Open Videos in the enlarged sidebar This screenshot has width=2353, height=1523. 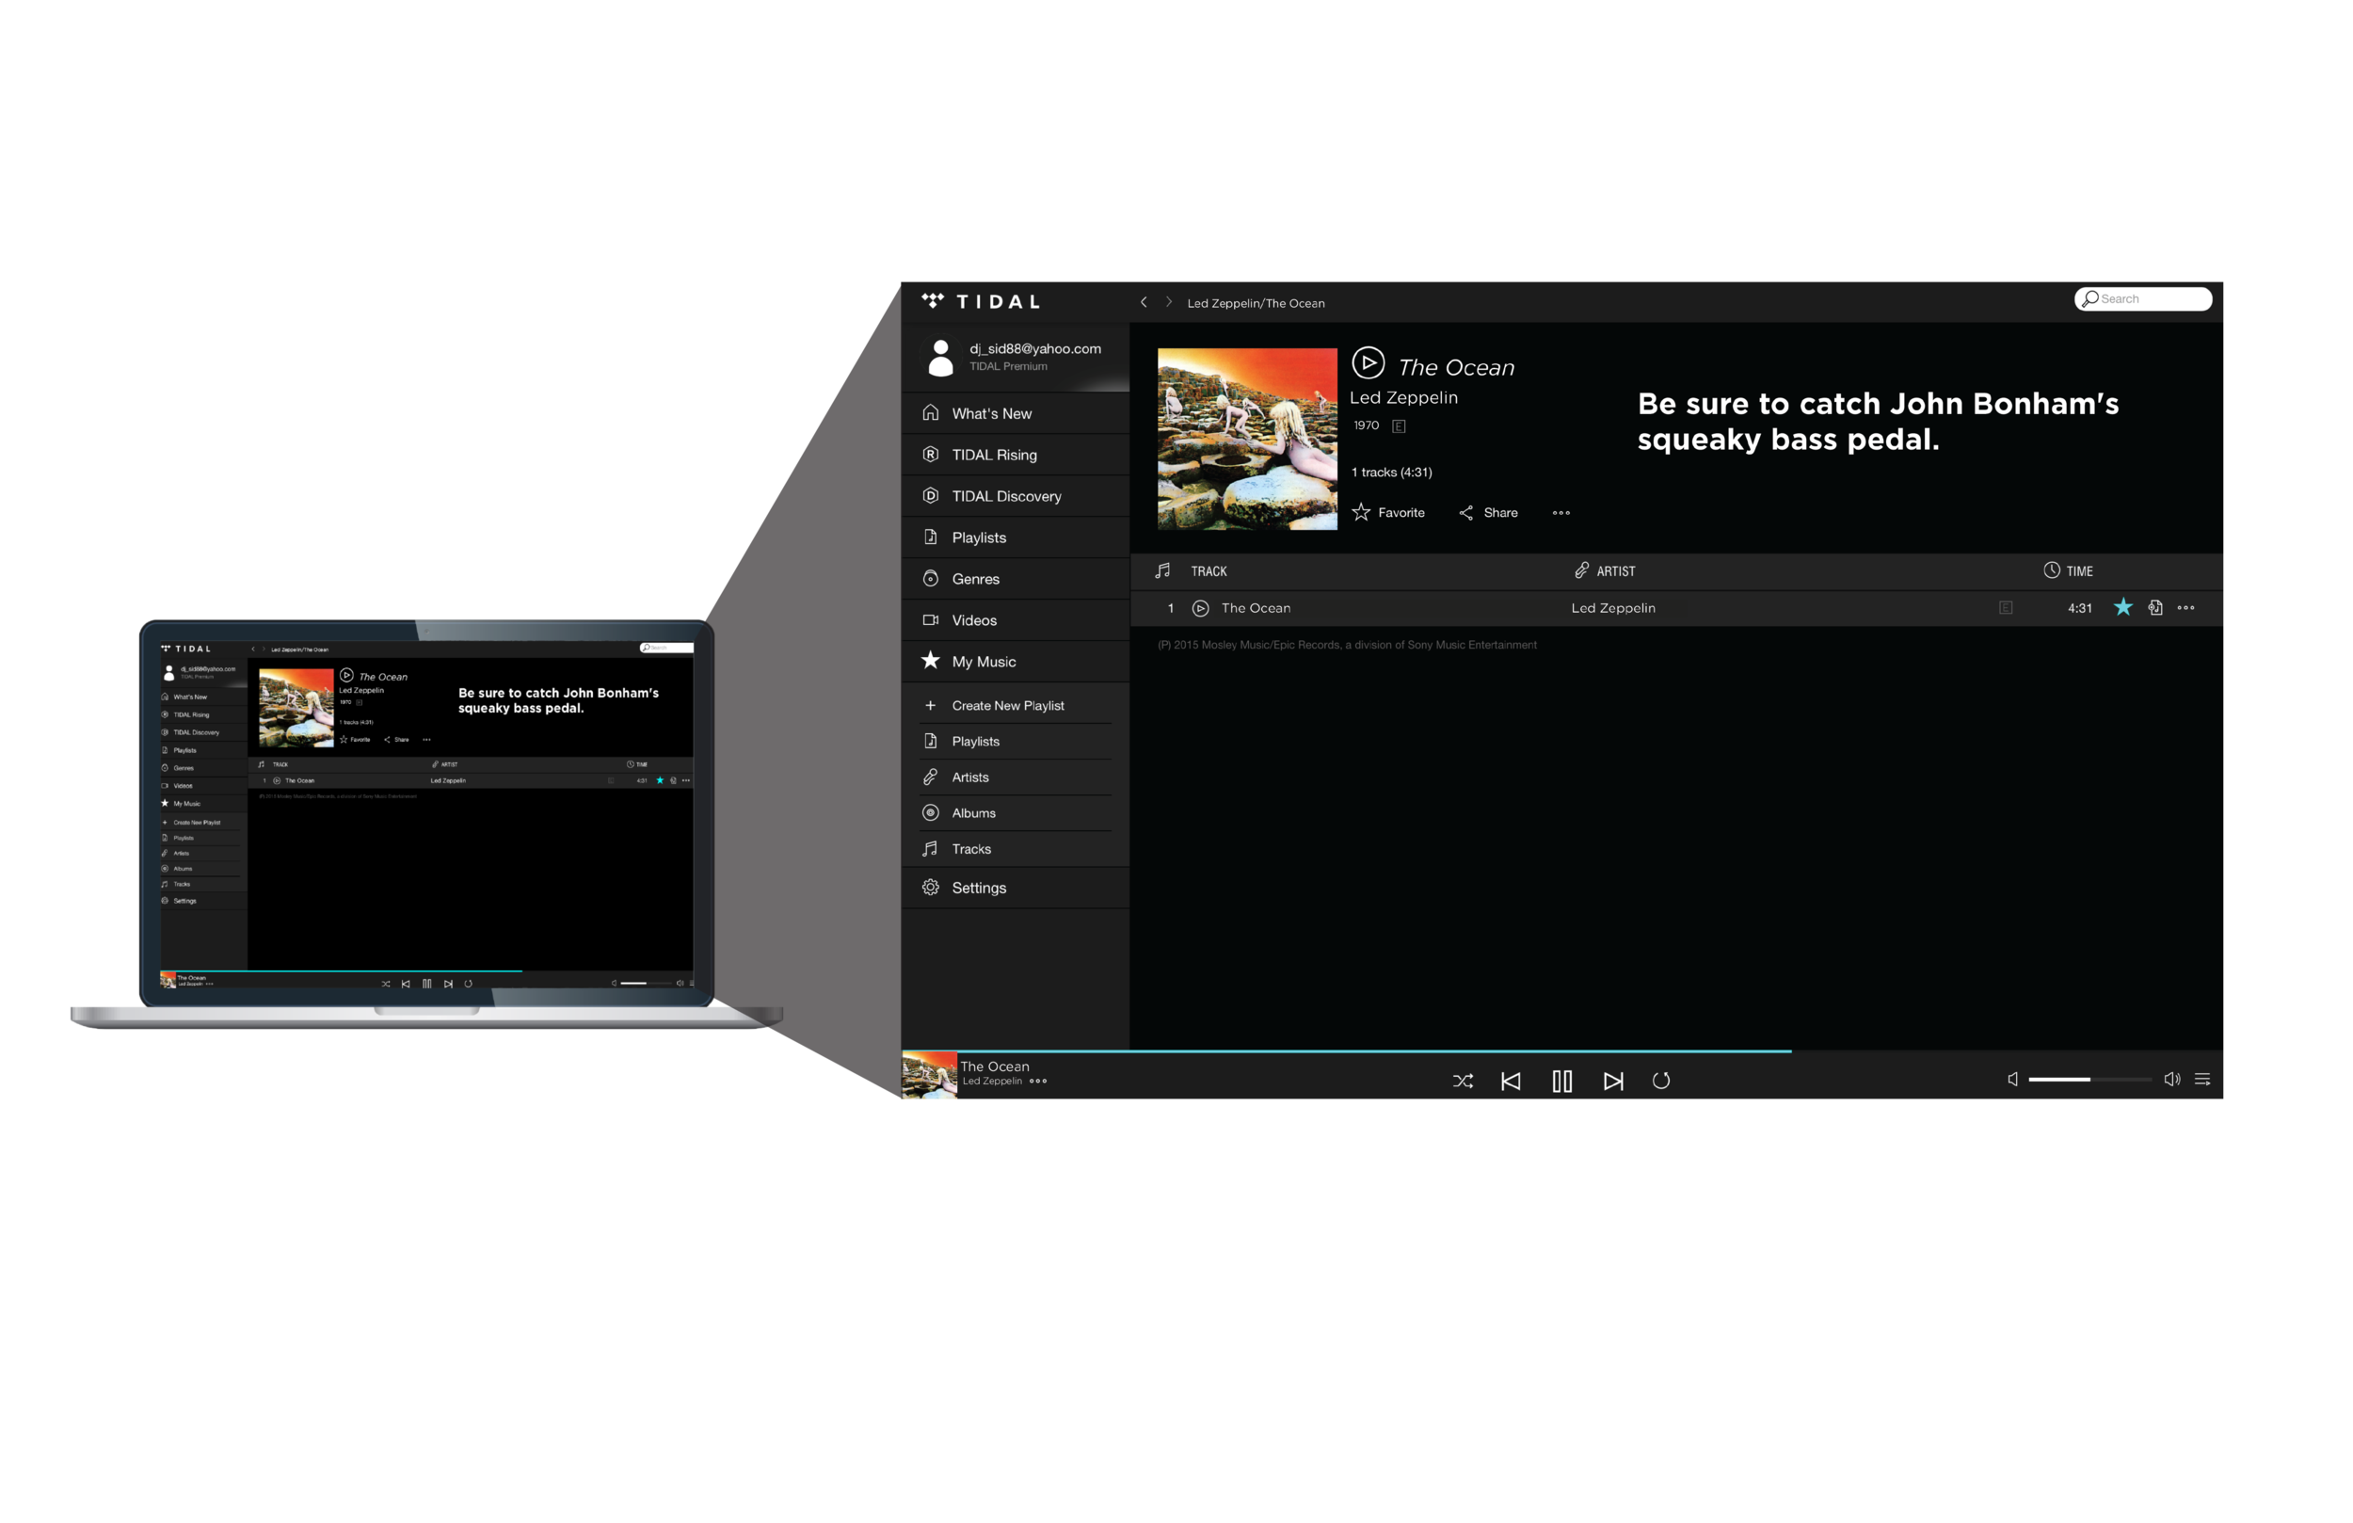(x=1016, y=621)
